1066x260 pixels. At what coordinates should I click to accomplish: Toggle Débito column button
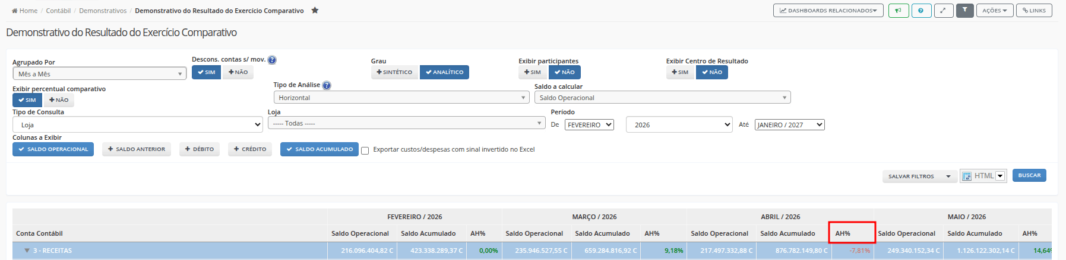pos(200,149)
